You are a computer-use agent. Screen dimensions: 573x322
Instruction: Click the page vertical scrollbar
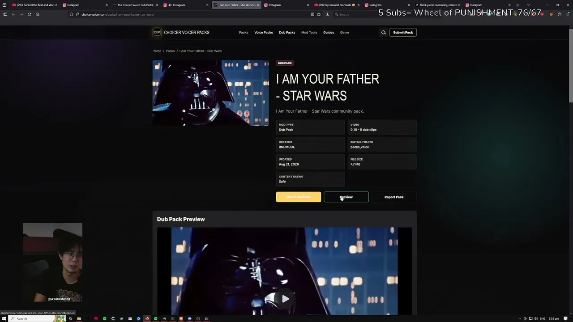coord(571,67)
